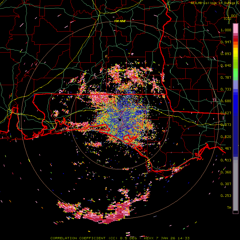This screenshot has width=240, height=240.
Task: Select the 0.787 scale value
Action: [x=226, y=77]
